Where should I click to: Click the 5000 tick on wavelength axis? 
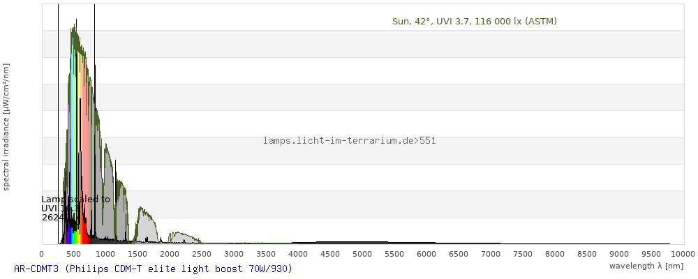(362, 255)
